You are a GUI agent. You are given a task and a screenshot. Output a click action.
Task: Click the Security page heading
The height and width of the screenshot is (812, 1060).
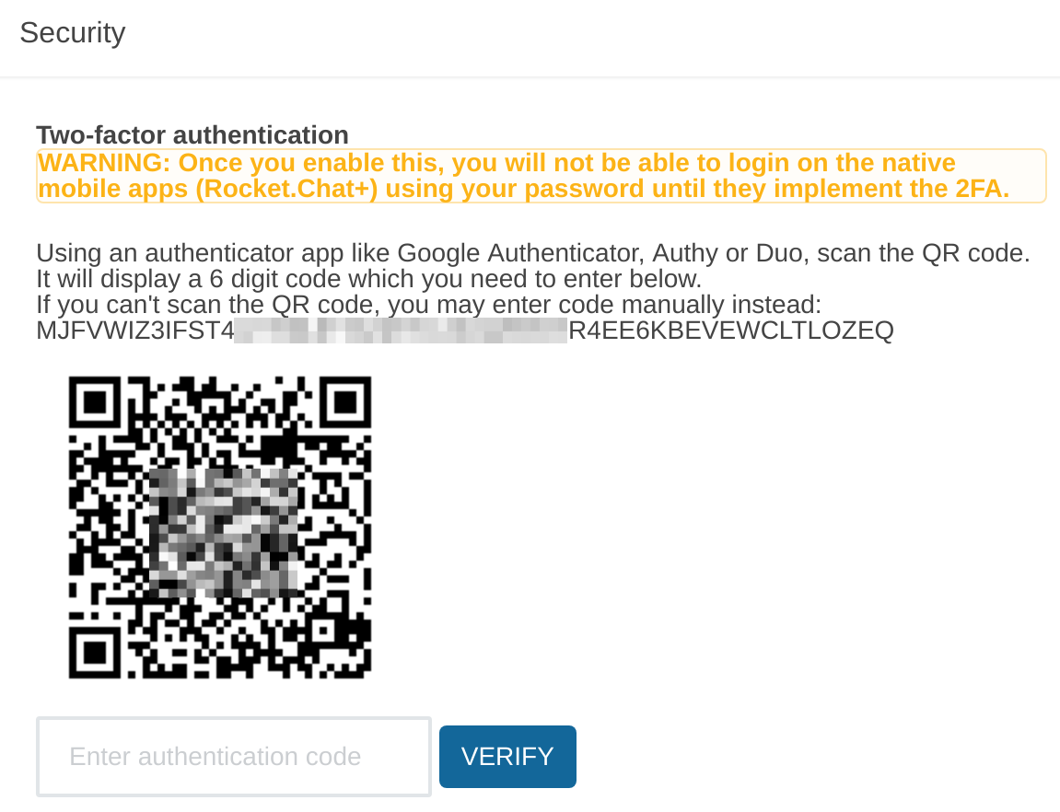[72, 32]
